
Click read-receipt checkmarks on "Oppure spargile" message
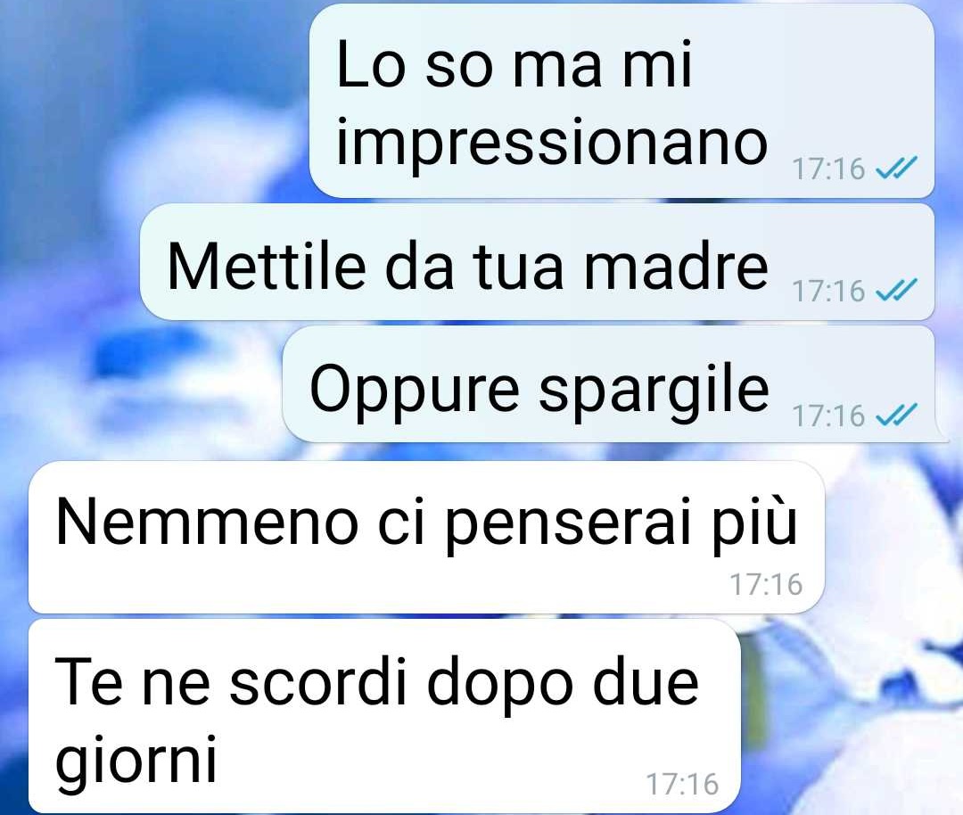pyautogui.click(x=896, y=415)
